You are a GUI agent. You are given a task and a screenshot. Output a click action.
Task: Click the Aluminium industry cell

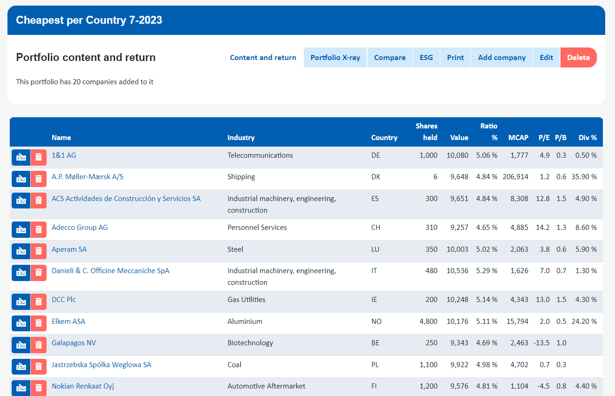245,322
